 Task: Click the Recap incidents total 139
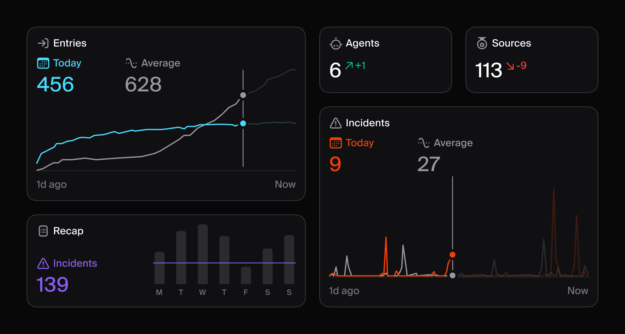pos(52,285)
